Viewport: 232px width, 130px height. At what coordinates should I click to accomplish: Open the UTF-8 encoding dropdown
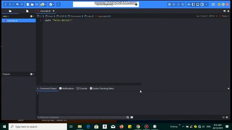[213, 16]
